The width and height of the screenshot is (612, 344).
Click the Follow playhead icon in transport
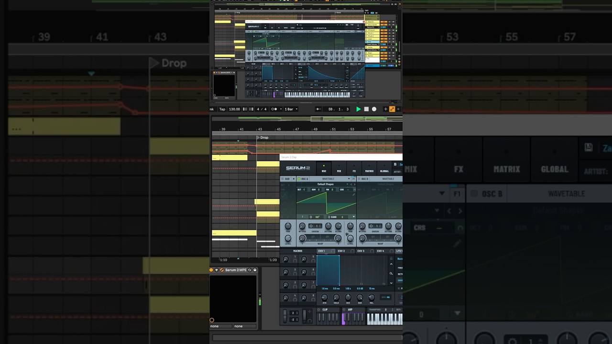click(318, 109)
